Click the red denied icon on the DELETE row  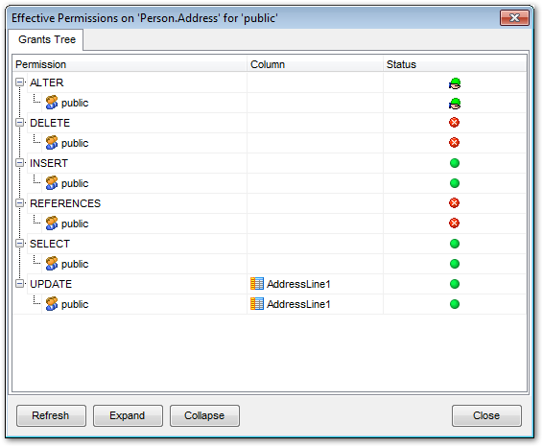click(x=455, y=123)
